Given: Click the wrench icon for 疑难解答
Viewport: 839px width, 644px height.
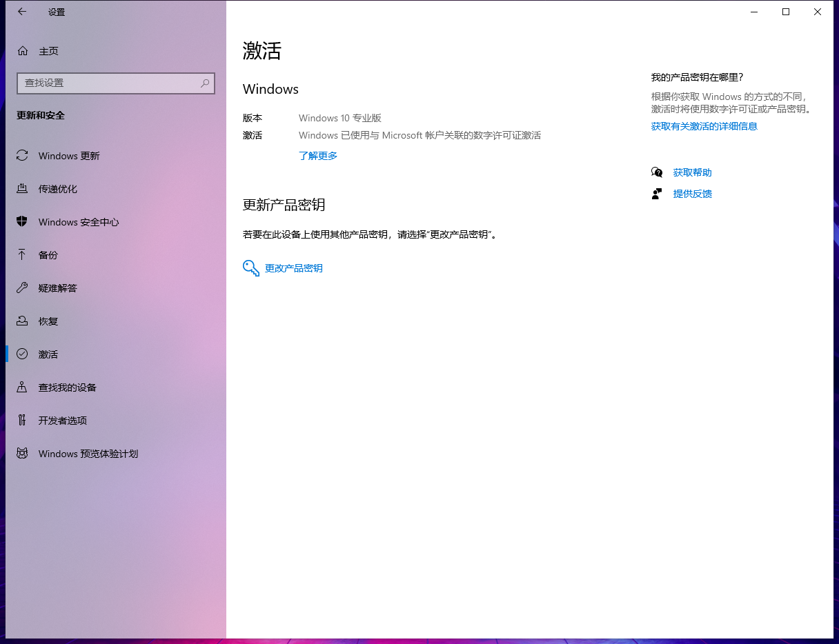Looking at the screenshot, I should 22,288.
